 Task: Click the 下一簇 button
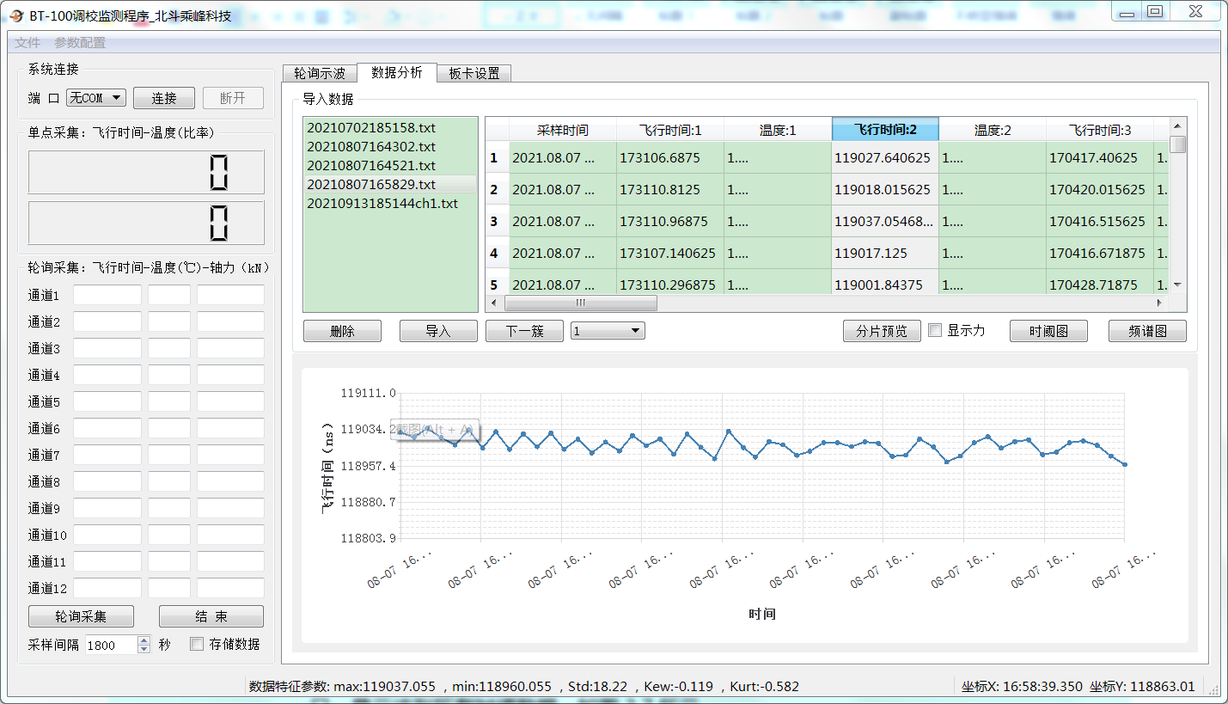click(524, 331)
